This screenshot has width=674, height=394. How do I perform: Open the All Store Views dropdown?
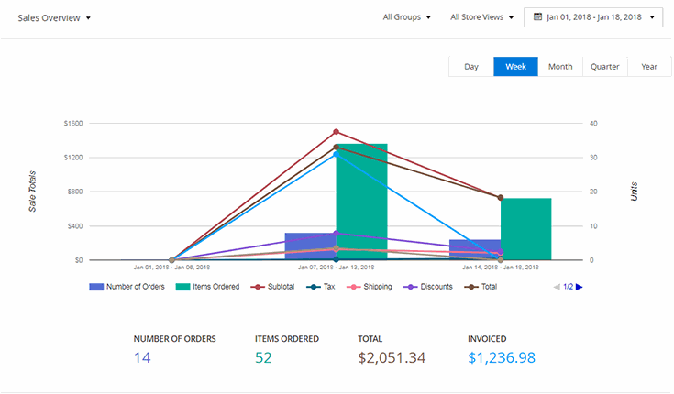click(481, 17)
